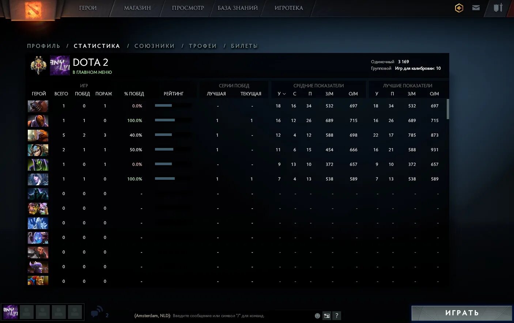Switch to the ТРОФЕИ tab
The height and width of the screenshot is (323, 514).
[x=203, y=46]
